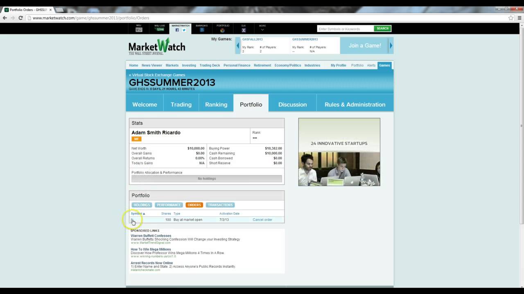
Task: Show the Performance view
Action: click(169, 205)
